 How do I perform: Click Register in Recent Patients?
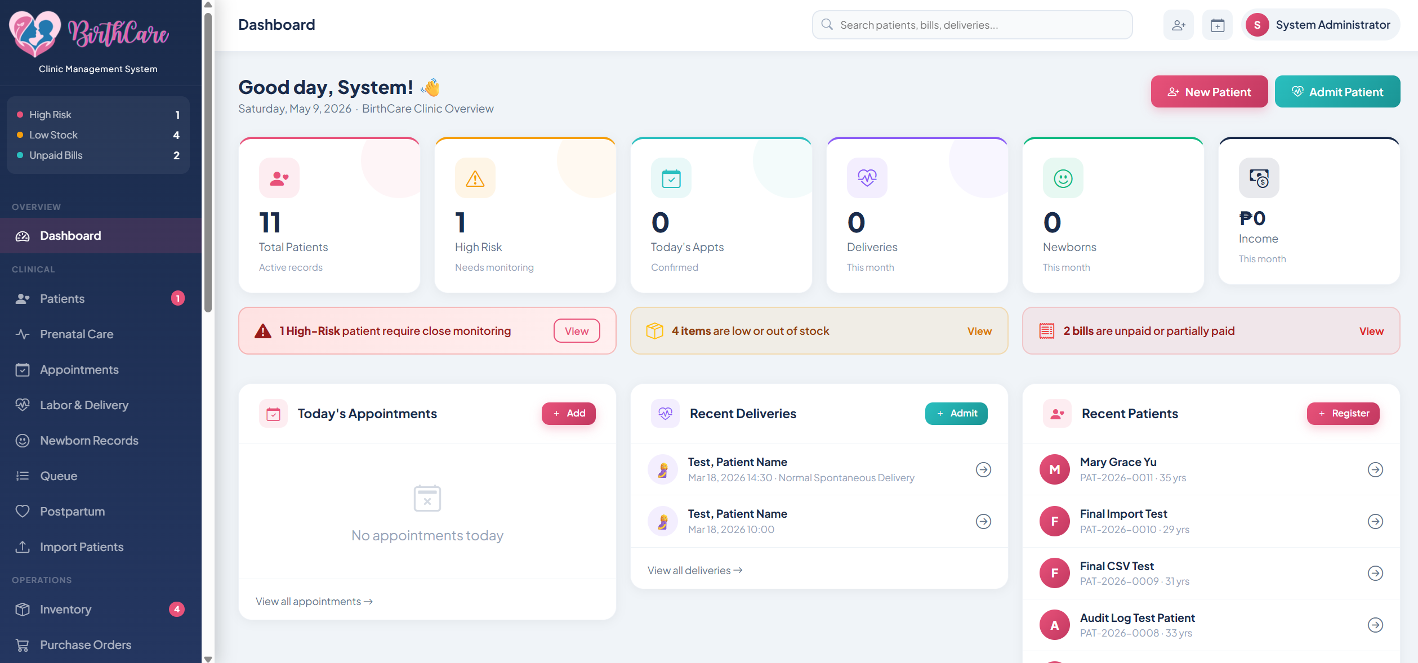(x=1343, y=414)
